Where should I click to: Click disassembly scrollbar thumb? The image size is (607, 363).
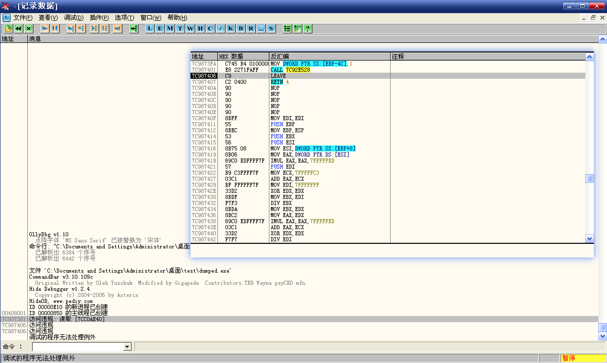click(589, 178)
